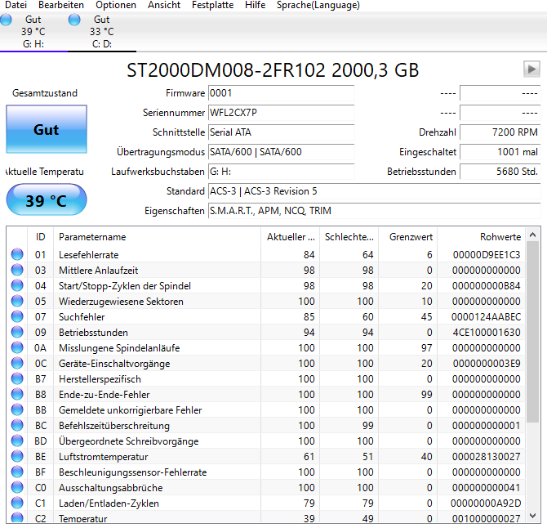Click status icon for Suchfehler row
Image resolution: width=547 pixels, height=528 pixels.
click(17, 317)
